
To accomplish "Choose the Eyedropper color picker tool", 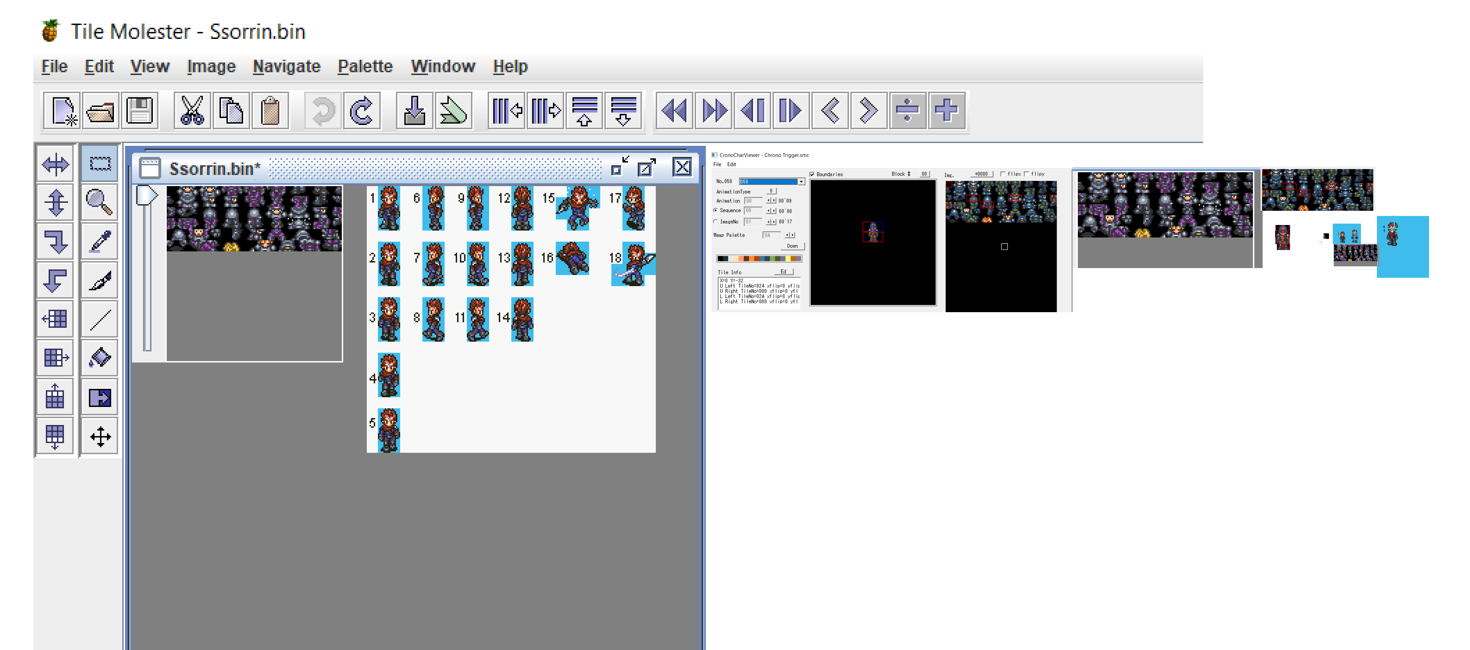I will click(99, 241).
